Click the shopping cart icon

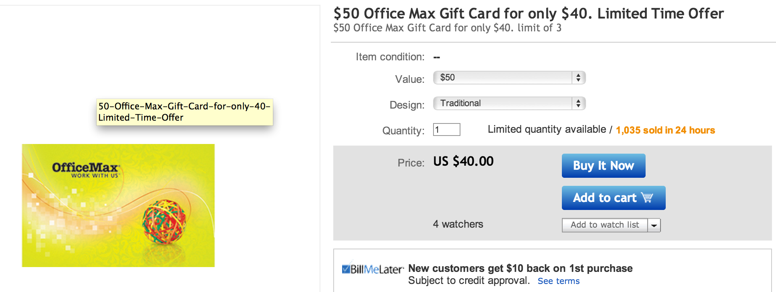(x=647, y=198)
